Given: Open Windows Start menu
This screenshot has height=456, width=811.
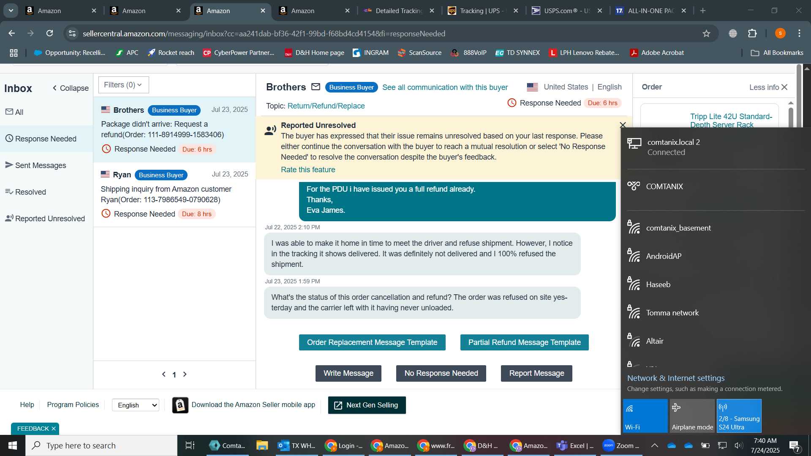Looking at the screenshot, I should click(13, 445).
